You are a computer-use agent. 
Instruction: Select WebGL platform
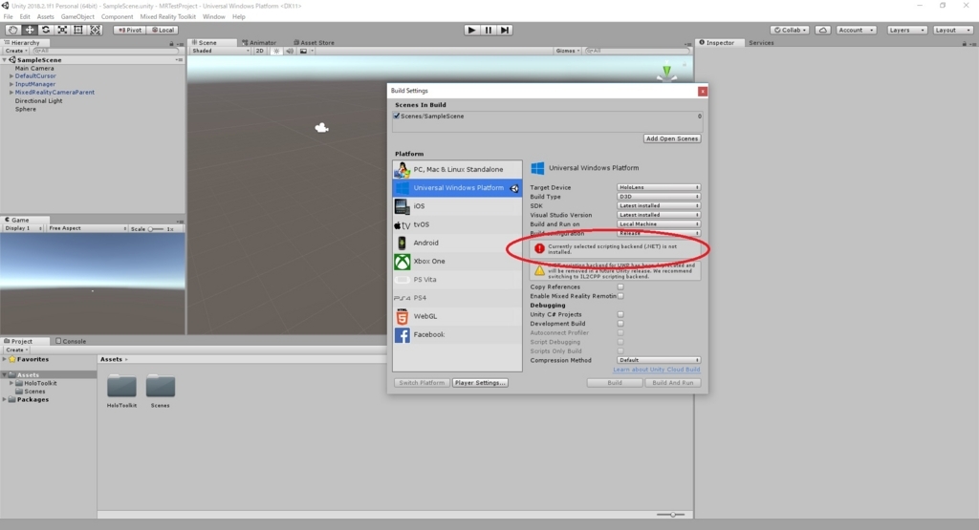tap(457, 316)
